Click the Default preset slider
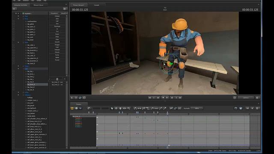The width and height of the screenshot is (274, 154). pos(57,16)
